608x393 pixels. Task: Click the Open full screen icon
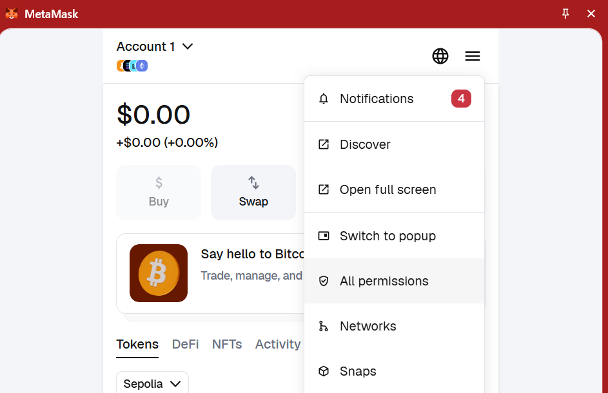(x=324, y=189)
